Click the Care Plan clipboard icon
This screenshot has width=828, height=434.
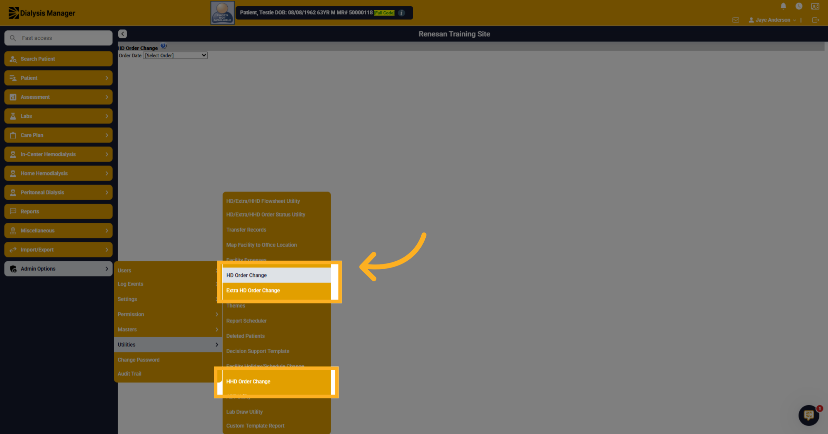click(13, 135)
